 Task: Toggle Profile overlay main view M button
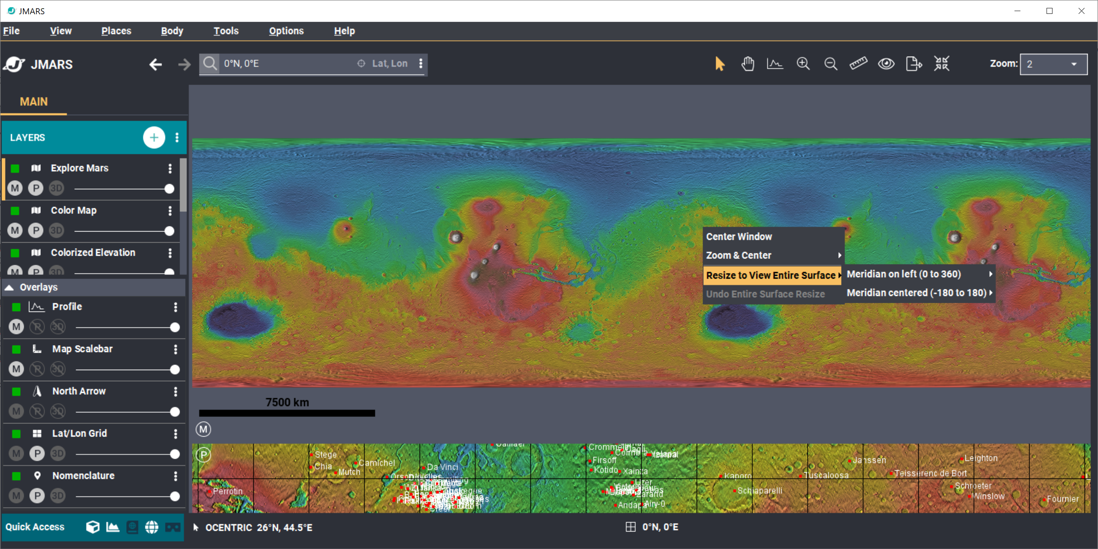click(x=16, y=327)
